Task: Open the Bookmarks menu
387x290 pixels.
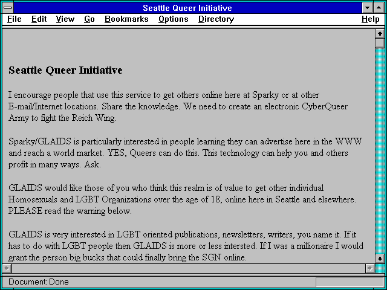Action: (x=126, y=19)
